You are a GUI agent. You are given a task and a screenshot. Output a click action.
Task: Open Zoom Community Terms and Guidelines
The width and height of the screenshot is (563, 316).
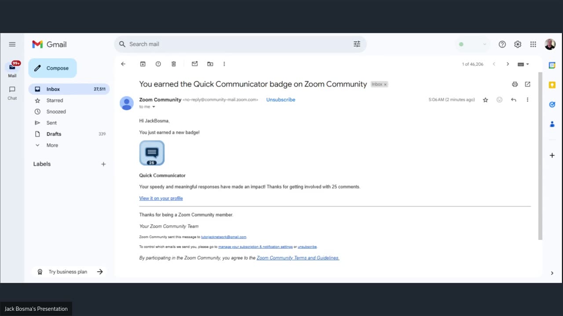(298, 258)
